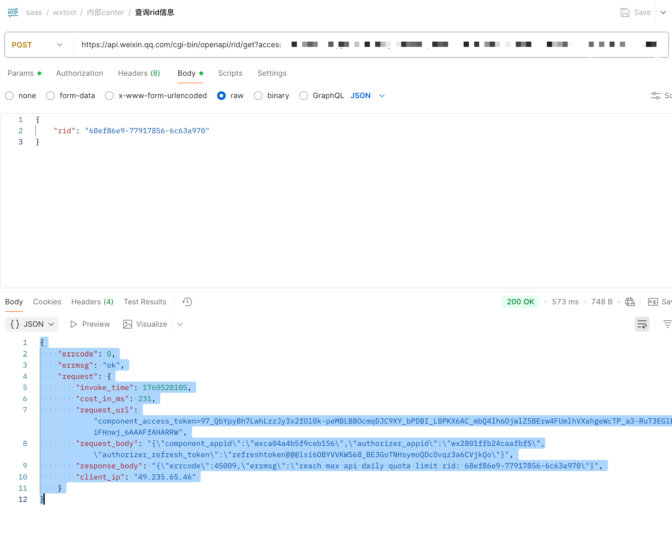Expand the Save options chevron
672x536 pixels.
tap(663, 12)
